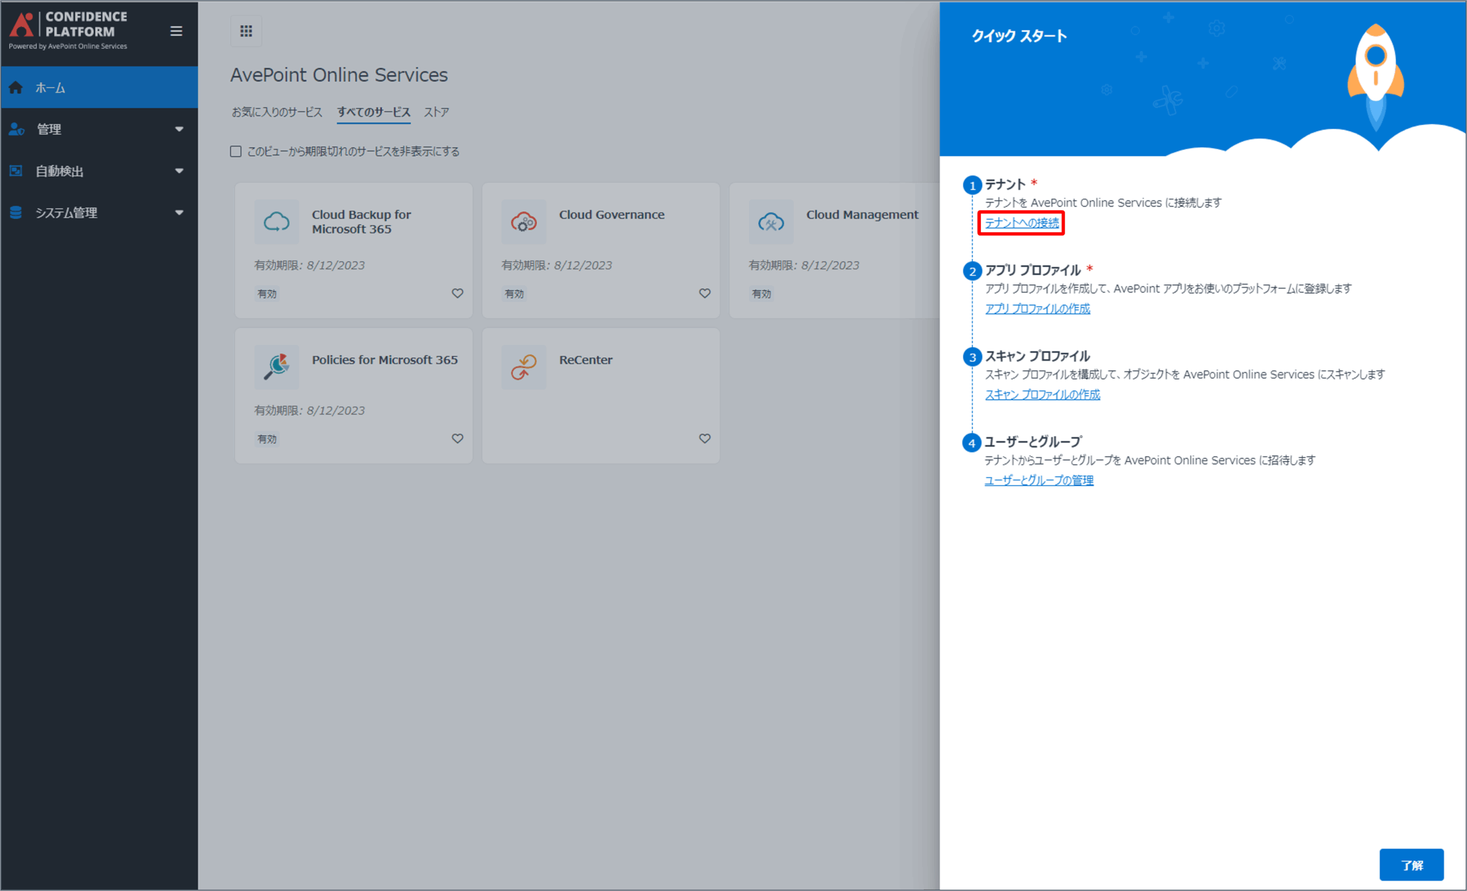Check このビューから期限切れのサービスを非表示にする checkbox
1467x891 pixels.
tap(236, 151)
